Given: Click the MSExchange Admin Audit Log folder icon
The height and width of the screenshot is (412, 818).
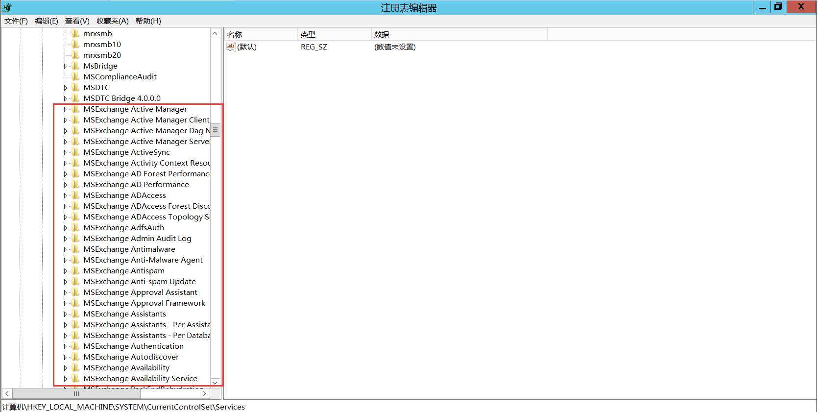Looking at the screenshot, I should [x=75, y=238].
